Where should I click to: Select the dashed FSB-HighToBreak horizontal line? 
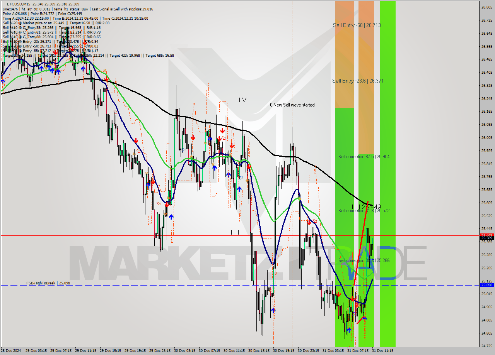pos(240,285)
